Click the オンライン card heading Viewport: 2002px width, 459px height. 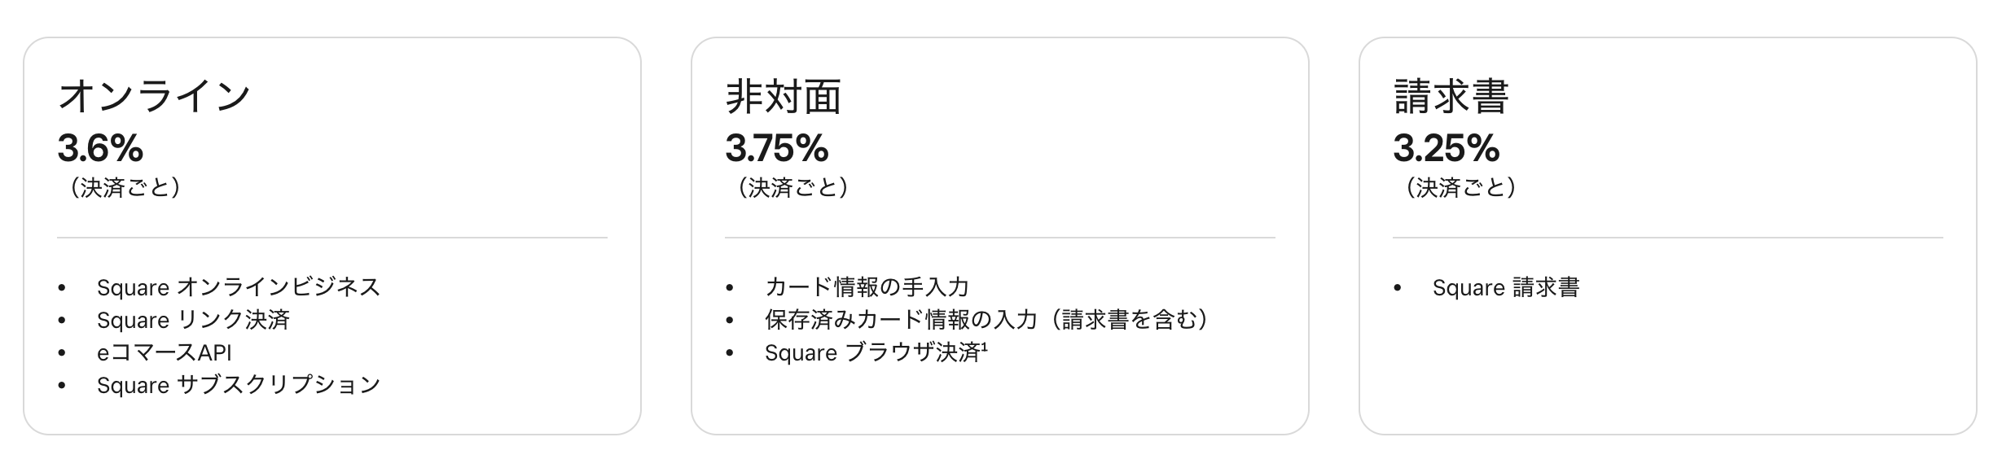[154, 97]
